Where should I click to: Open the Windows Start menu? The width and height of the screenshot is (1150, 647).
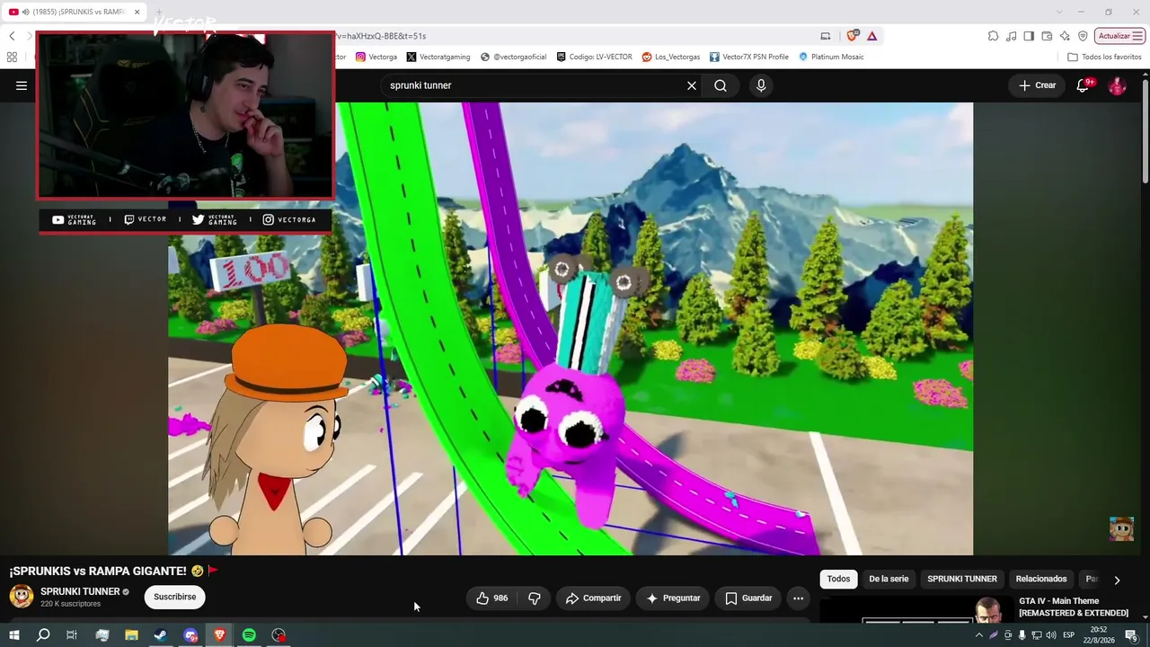pyautogui.click(x=13, y=635)
